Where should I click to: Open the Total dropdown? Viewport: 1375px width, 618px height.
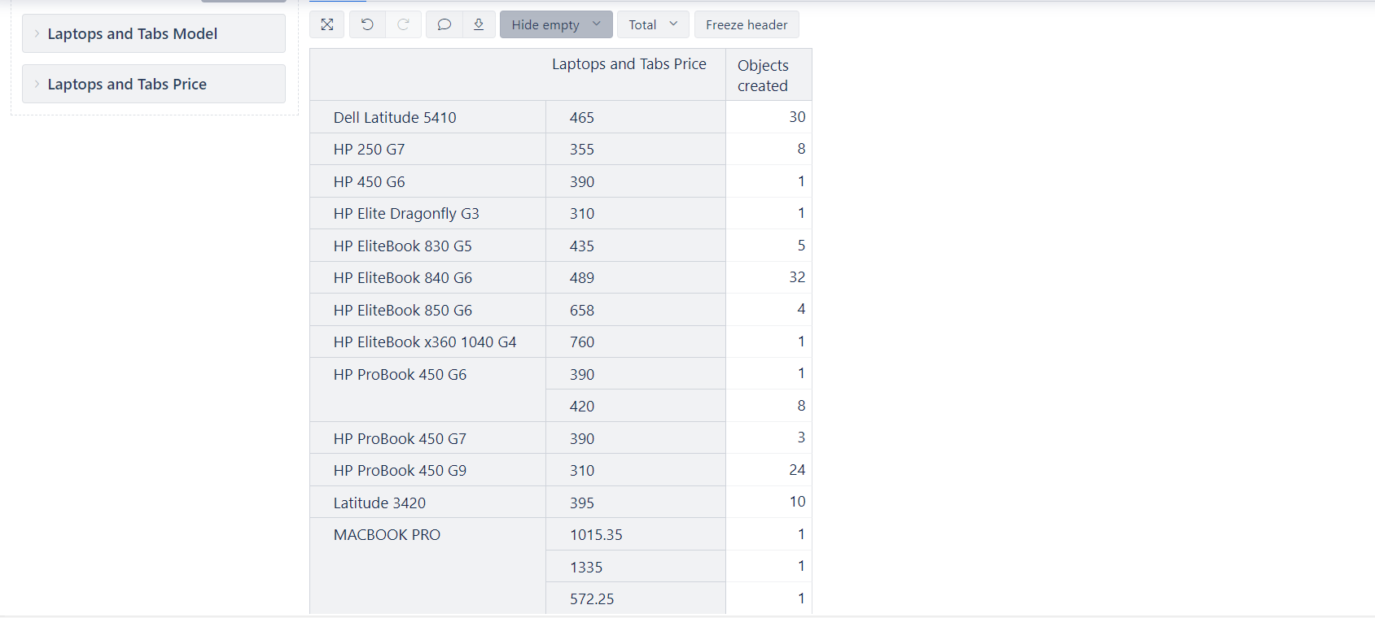click(653, 24)
